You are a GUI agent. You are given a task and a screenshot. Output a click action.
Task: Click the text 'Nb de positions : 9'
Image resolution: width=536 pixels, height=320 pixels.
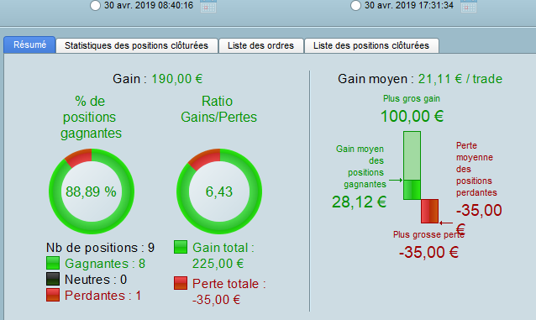[x=100, y=248]
